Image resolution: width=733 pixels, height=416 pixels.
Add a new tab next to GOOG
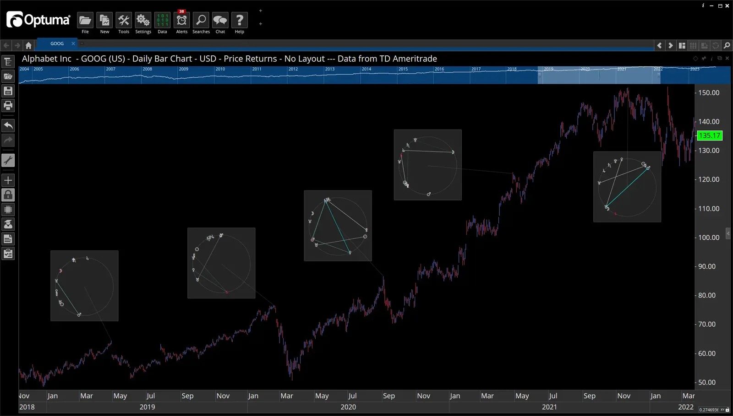pos(82,43)
